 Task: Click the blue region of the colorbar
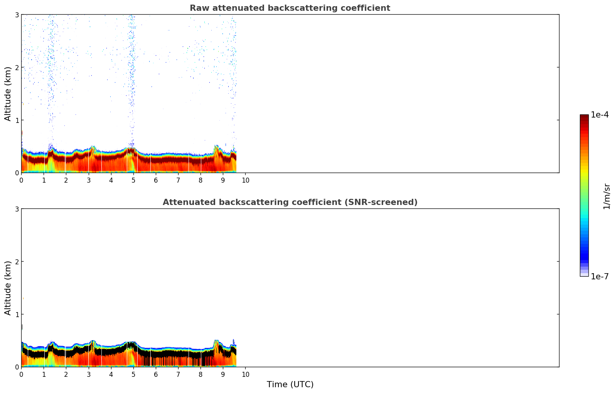[584, 247]
